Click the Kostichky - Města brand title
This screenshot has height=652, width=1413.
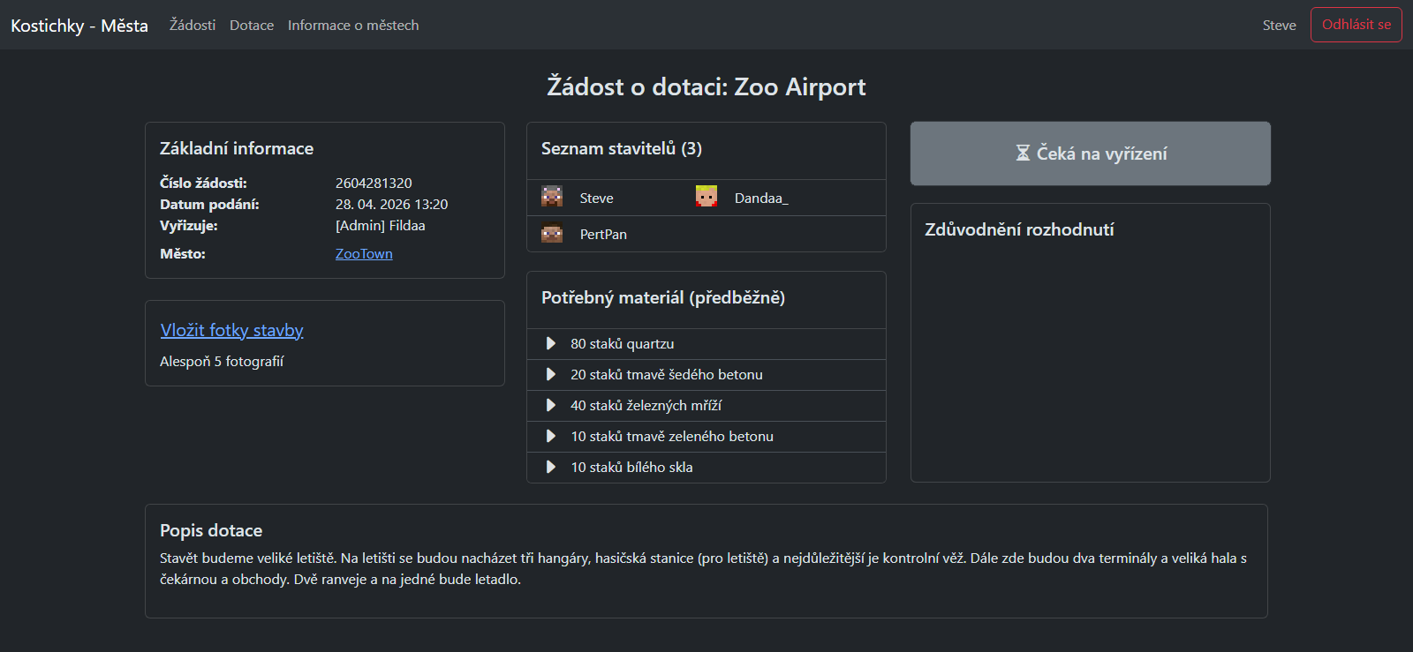coord(79,26)
